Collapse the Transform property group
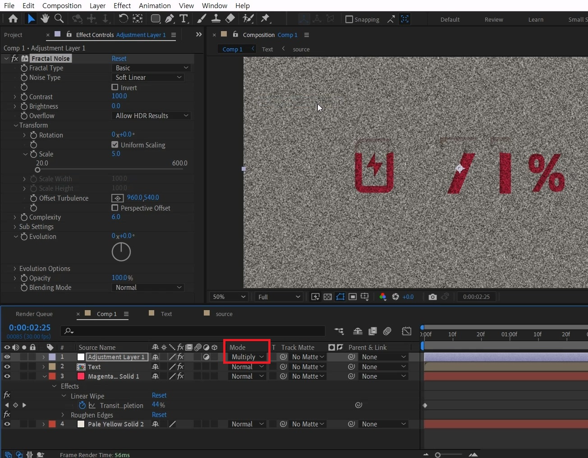588x458 pixels. pyautogui.click(x=16, y=125)
